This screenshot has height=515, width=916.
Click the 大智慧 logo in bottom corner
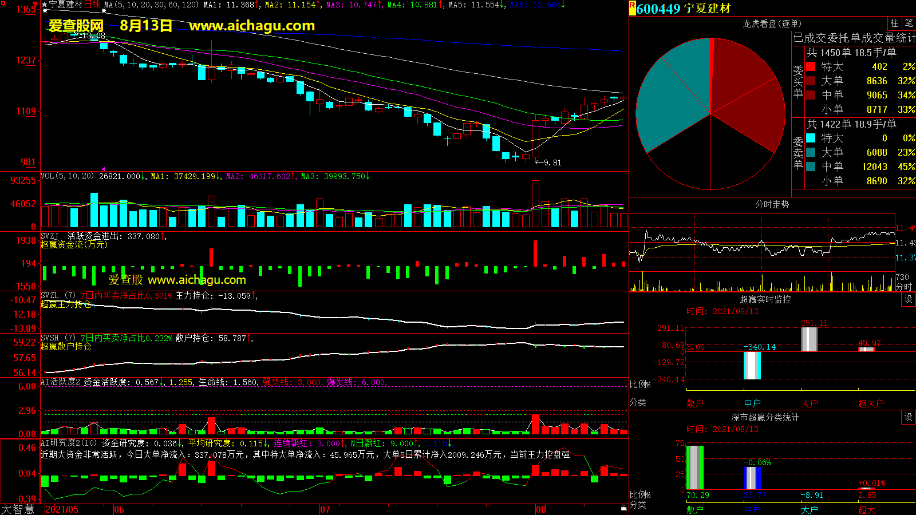[x=18, y=509]
